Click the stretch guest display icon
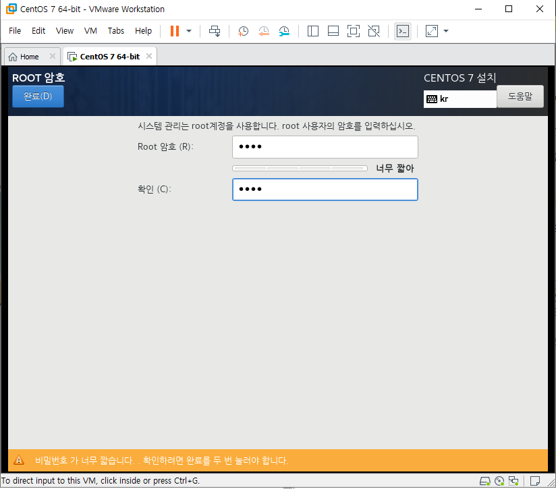 [432, 31]
